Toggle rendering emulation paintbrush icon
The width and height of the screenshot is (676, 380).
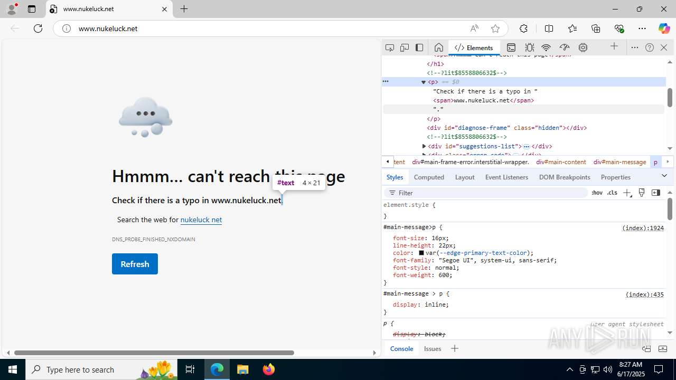[x=642, y=193]
